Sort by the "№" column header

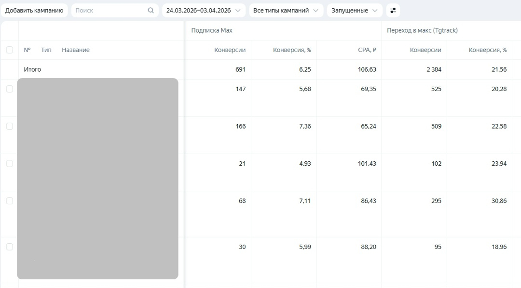click(x=27, y=50)
